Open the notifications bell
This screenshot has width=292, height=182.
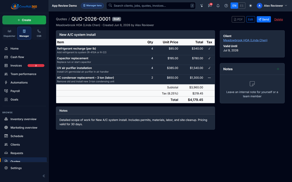pos(218,6)
